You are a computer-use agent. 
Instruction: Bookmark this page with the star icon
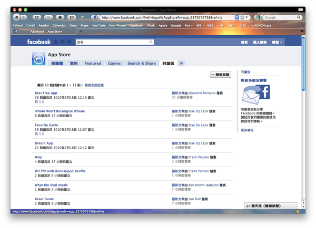pos(242,17)
